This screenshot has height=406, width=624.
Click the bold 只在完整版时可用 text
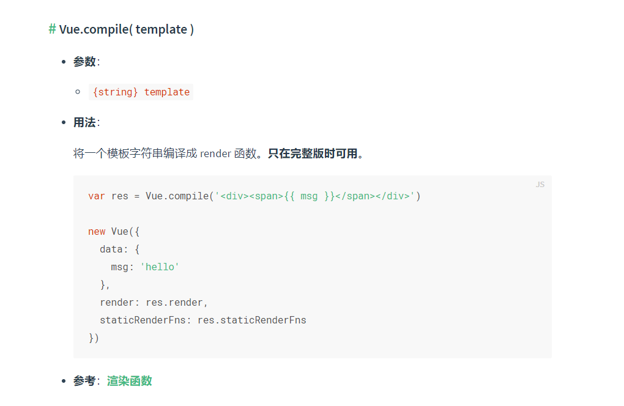pyautogui.click(x=316, y=153)
